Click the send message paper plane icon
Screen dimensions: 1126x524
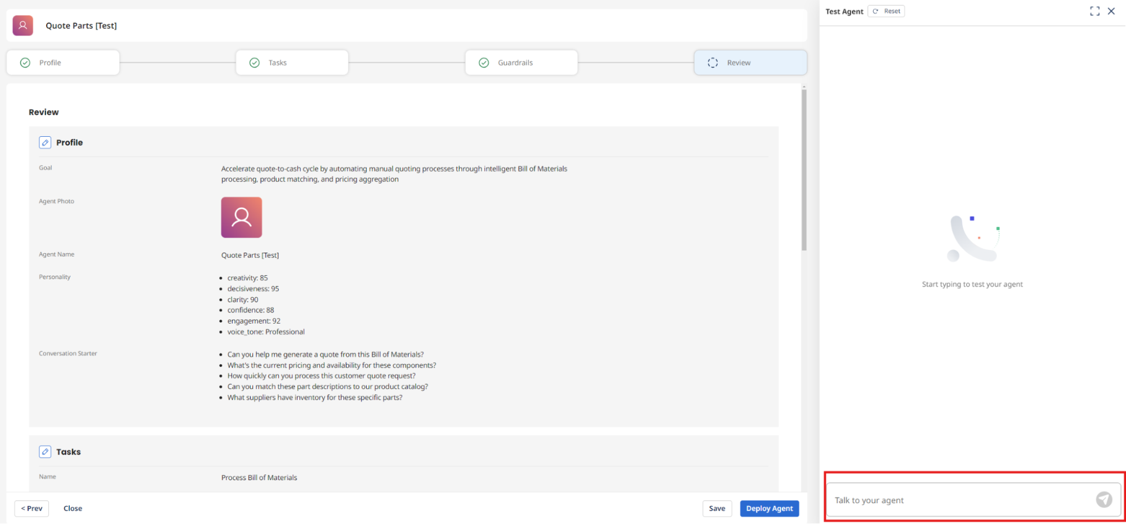click(1103, 500)
